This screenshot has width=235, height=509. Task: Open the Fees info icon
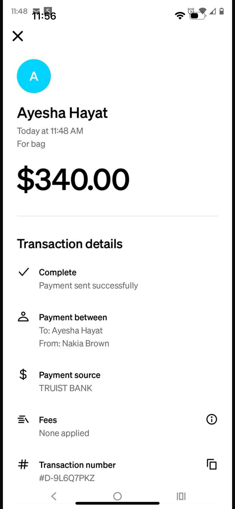(x=211, y=419)
